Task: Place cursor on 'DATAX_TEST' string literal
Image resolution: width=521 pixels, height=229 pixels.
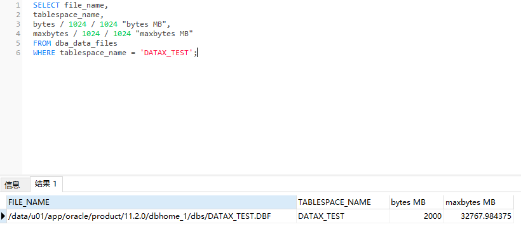Action: 166,53
